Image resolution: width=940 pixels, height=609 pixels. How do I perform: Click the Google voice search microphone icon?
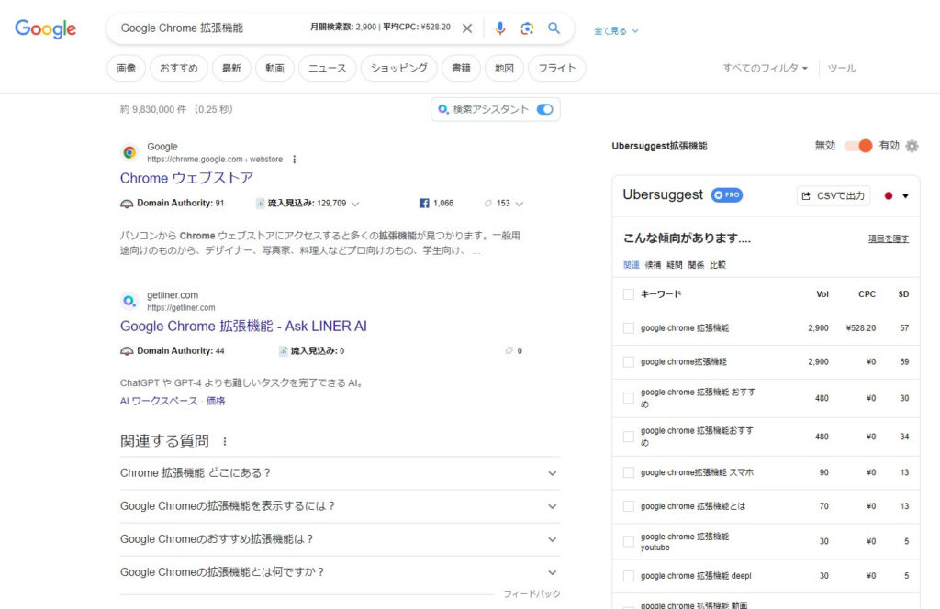499,28
